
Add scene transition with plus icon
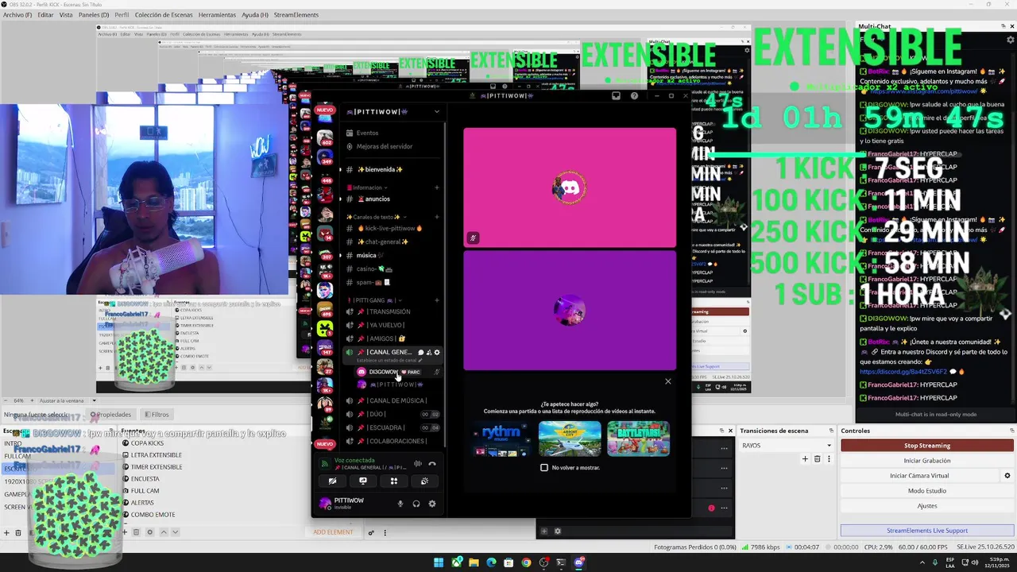click(x=805, y=458)
